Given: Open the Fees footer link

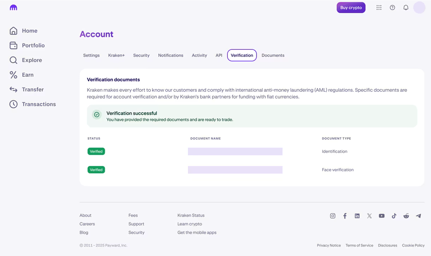Looking at the screenshot, I should tap(133, 215).
